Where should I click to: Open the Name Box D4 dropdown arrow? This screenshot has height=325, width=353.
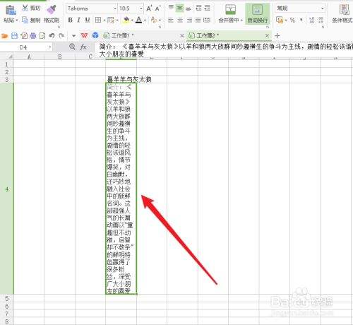[x=50, y=47]
